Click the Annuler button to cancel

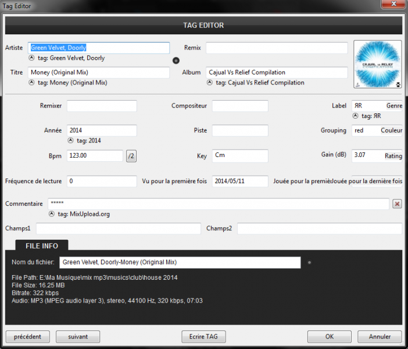tap(380, 336)
